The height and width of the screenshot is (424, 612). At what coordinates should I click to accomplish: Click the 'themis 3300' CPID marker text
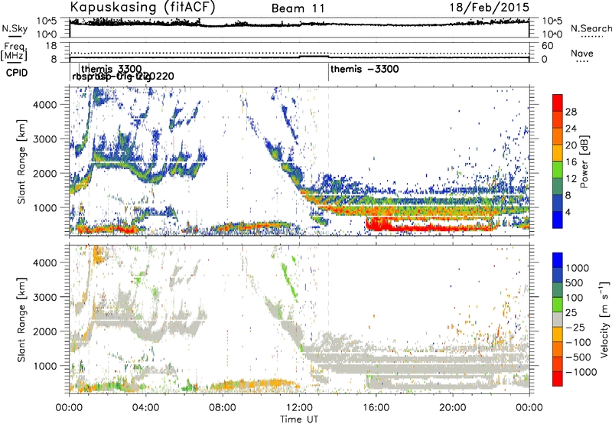click(x=112, y=70)
